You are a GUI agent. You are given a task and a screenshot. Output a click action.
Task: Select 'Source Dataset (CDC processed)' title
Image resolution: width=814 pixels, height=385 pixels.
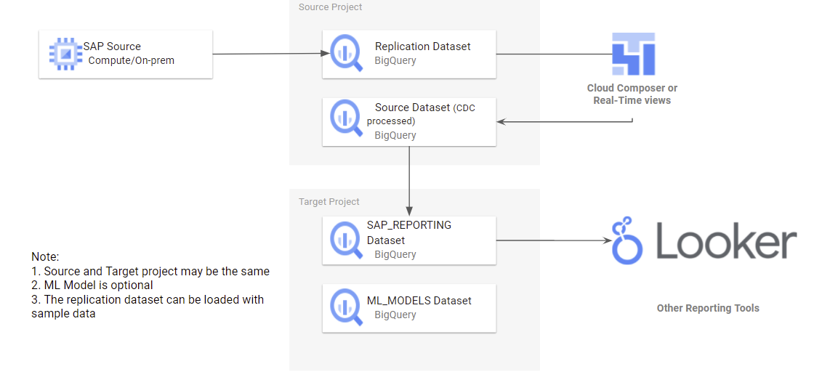tap(421, 114)
